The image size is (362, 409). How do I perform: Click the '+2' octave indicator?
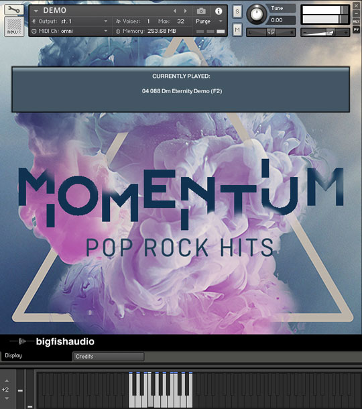[x=5, y=390]
